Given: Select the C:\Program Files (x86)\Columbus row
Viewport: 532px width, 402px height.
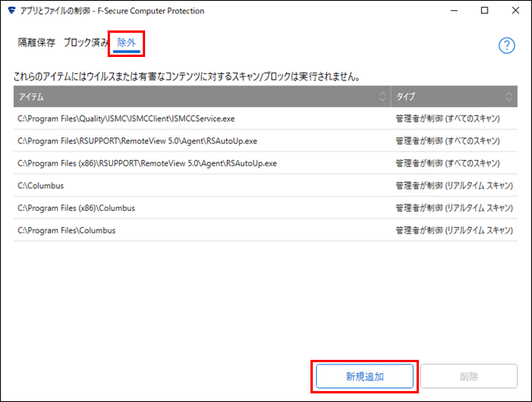Looking at the screenshot, I should tap(266, 208).
